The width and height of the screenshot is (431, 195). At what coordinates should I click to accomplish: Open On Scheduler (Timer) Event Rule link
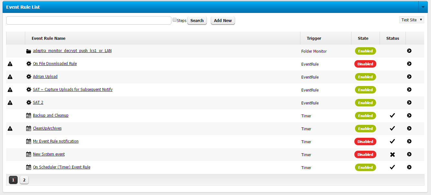coord(61,167)
